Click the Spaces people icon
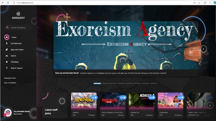 7,56
